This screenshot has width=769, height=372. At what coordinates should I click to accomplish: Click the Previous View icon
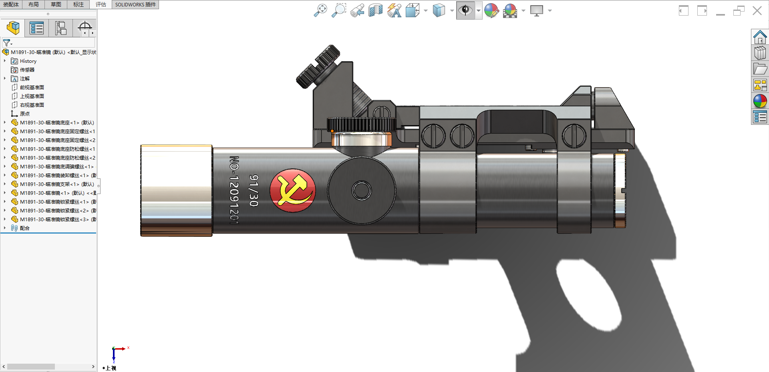pyautogui.click(x=357, y=10)
